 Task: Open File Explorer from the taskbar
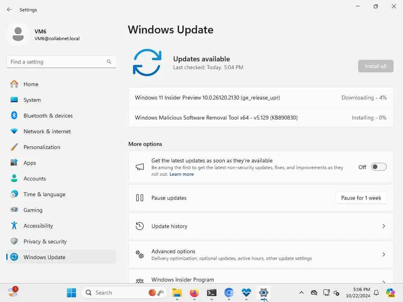click(x=177, y=293)
